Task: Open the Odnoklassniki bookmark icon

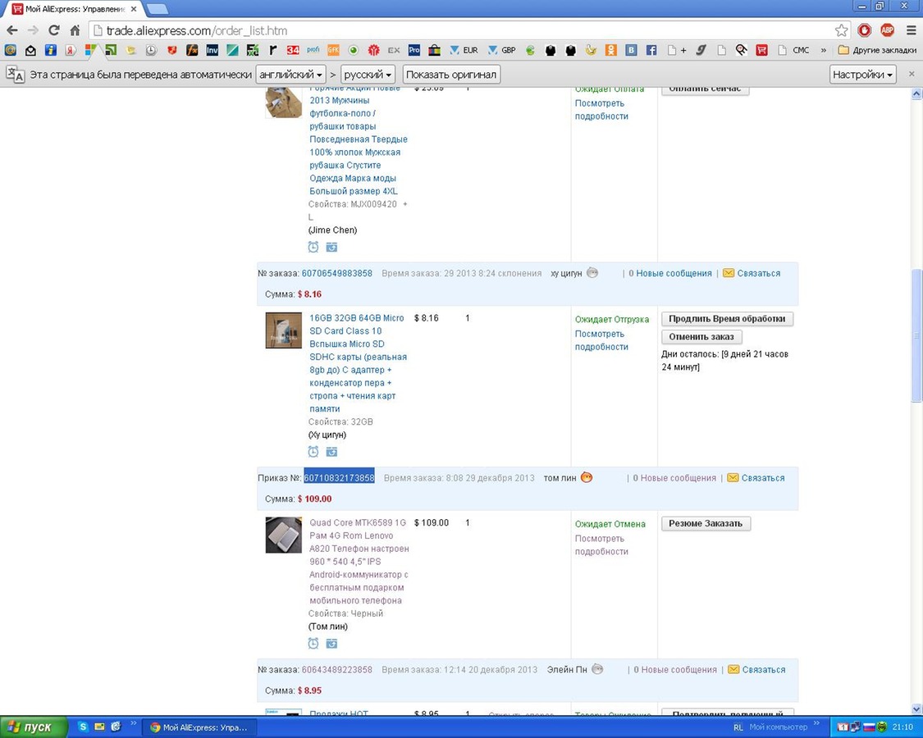Action: pyautogui.click(x=611, y=51)
